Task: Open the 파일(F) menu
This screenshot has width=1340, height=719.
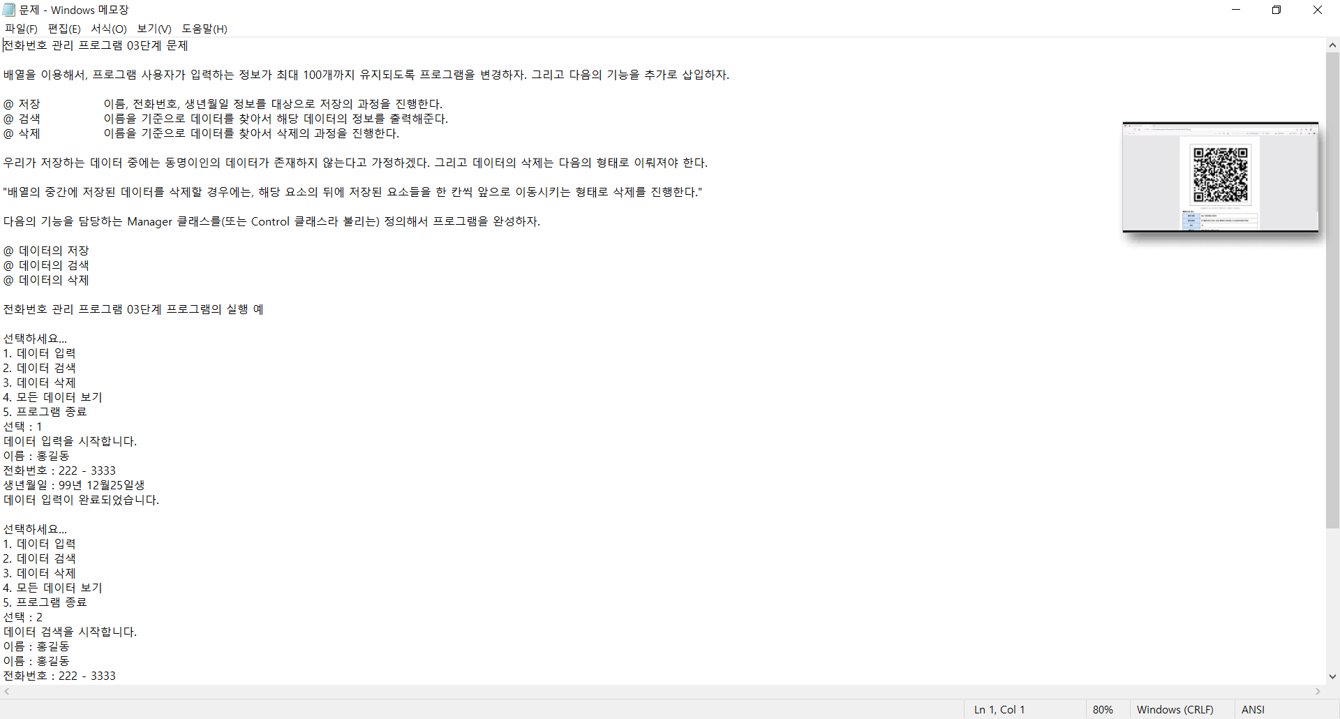Action: (x=21, y=29)
